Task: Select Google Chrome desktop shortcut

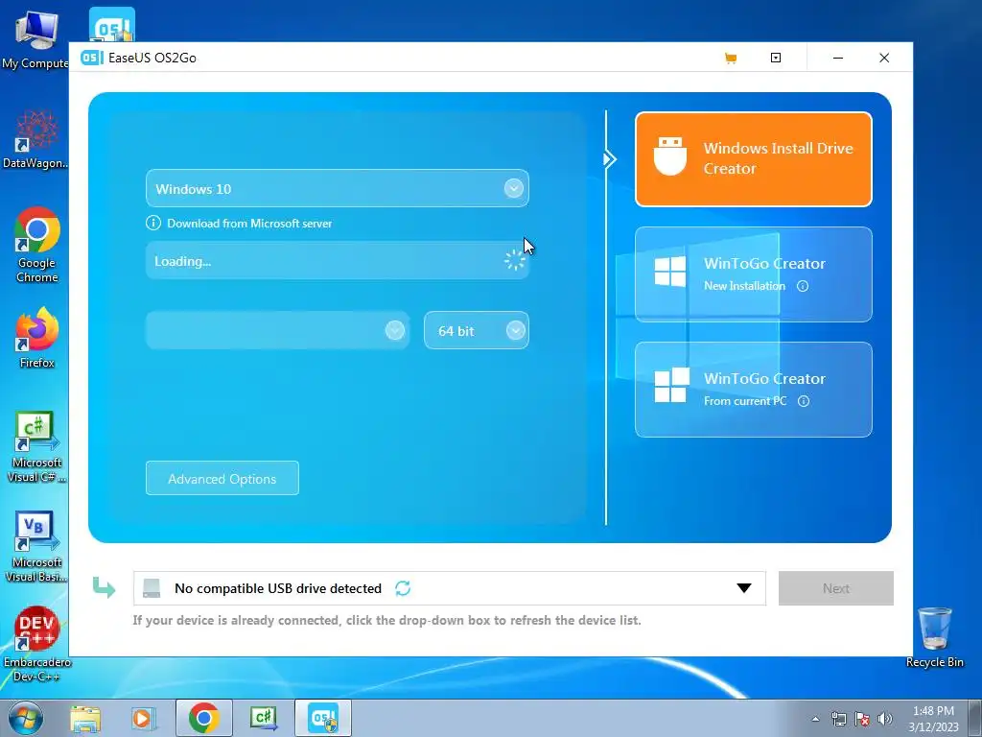Action: point(37,245)
